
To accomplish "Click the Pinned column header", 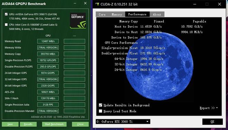I will (x=159, y=21).
